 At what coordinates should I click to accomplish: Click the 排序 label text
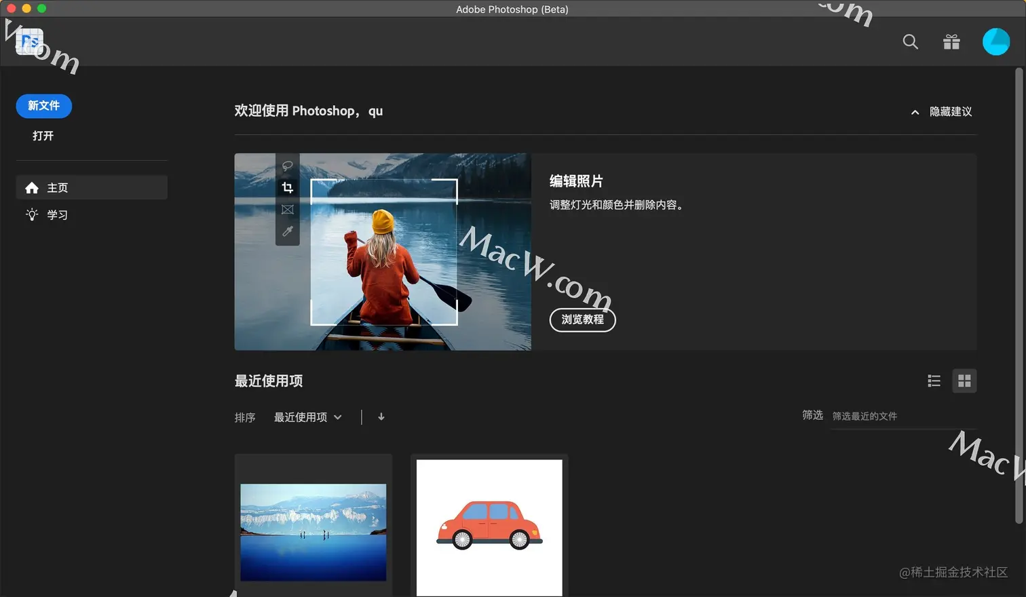(x=245, y=417)
